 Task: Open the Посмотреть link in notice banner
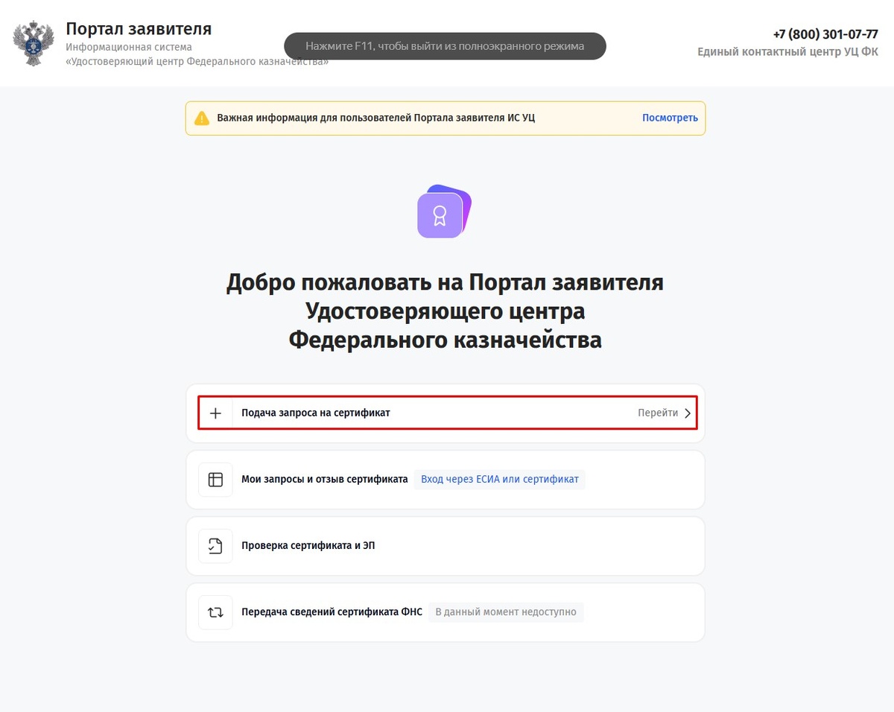[670, 118]
